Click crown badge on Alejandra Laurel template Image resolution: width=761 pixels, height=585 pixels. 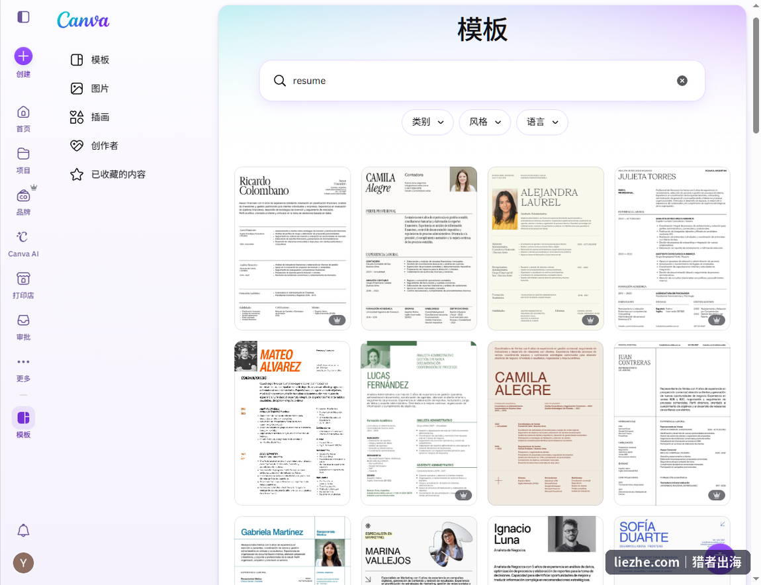(590, 320)
